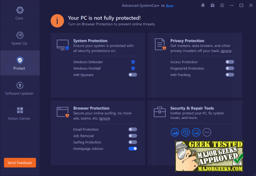The height and width of the screenshot is (176, 256).
Task: Open the toolbox briefcase icon in title bar
Action: coord(212,6)
